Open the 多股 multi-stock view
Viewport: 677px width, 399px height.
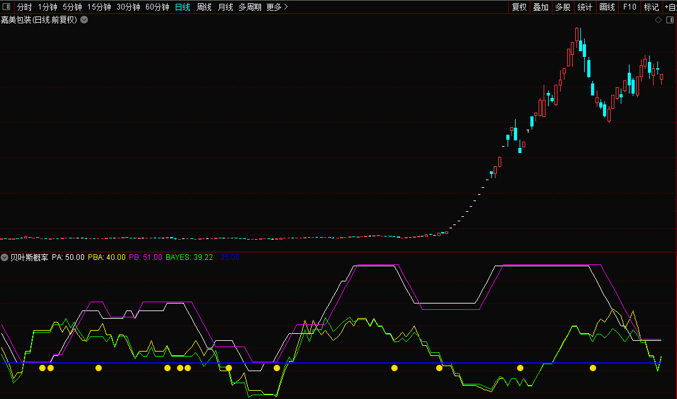click(563, 7)
